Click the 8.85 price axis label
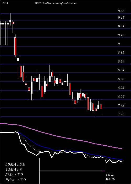 click(x=121, y=53)
